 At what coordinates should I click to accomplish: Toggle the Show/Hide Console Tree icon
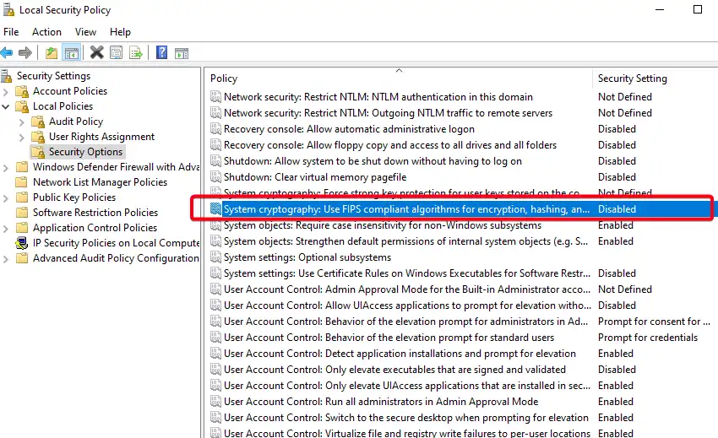(x=72, y=52)
